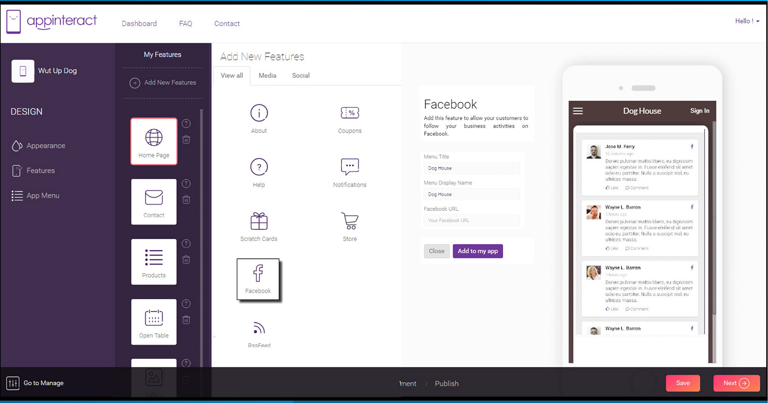Open the Hello user dropdown
The width and height of the screenshot is (768, 403).
pyautogui.click(x=747, y=21)
